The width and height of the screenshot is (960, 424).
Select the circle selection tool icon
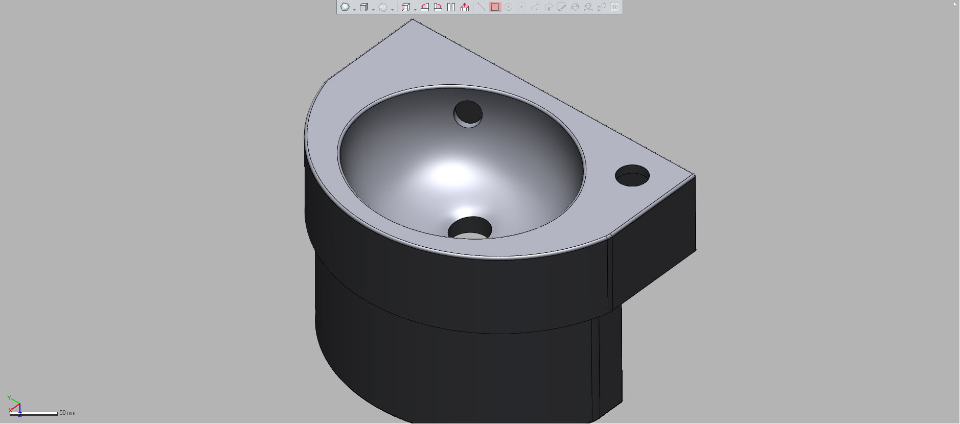pyautogui.click(x=508, y=7)
